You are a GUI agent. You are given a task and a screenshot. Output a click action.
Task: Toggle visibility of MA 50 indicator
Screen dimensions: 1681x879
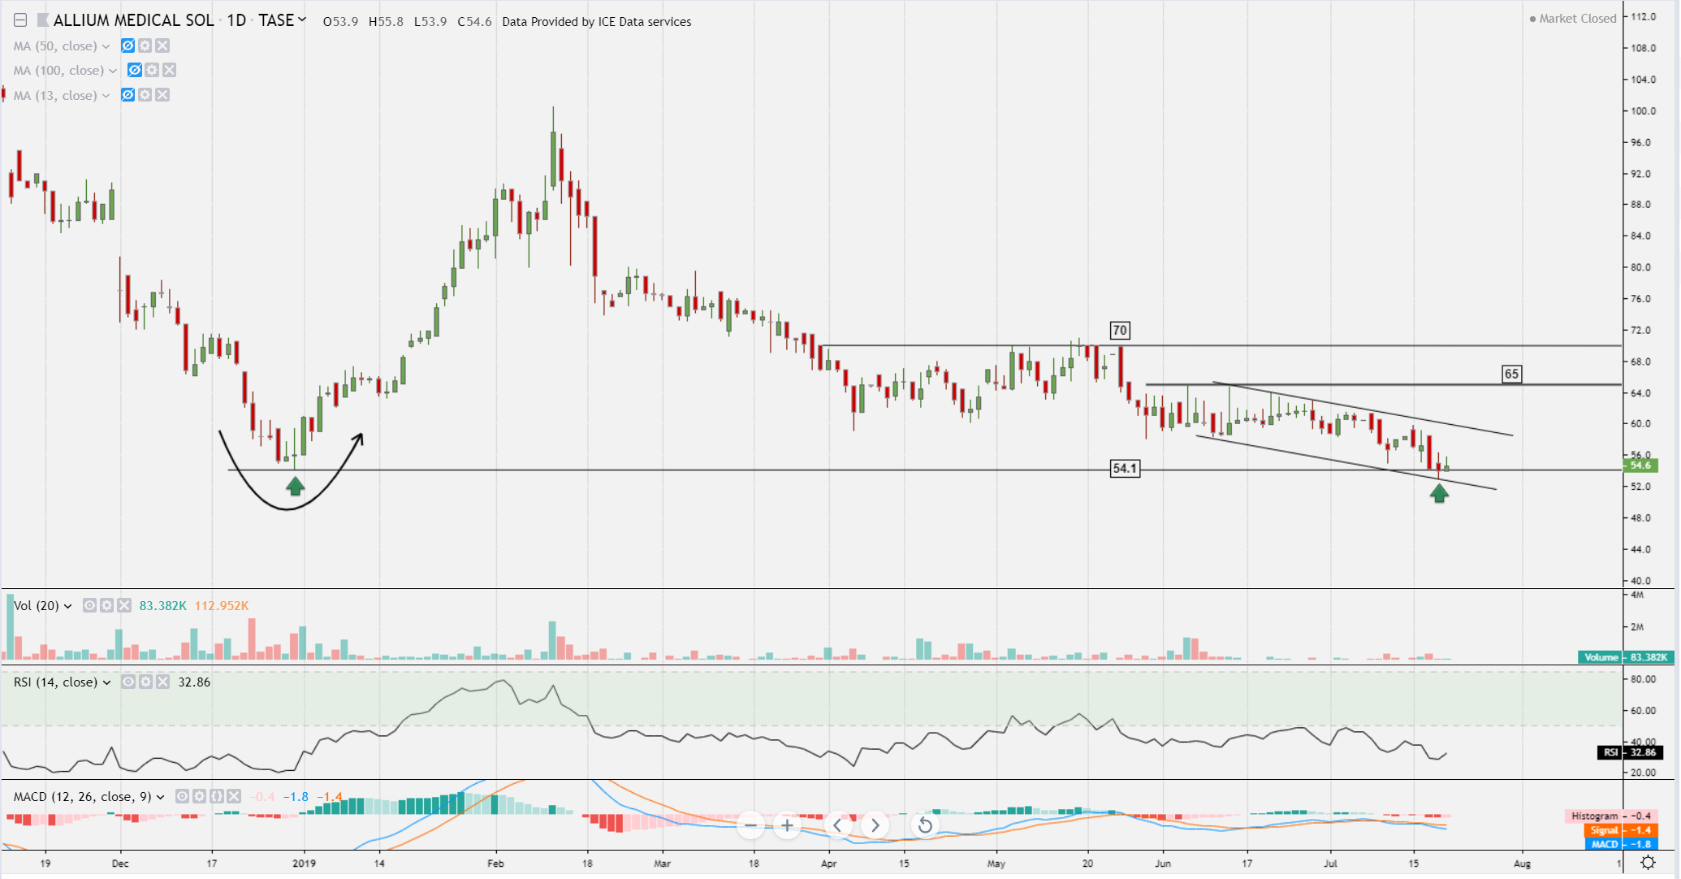tap(127, 46)
